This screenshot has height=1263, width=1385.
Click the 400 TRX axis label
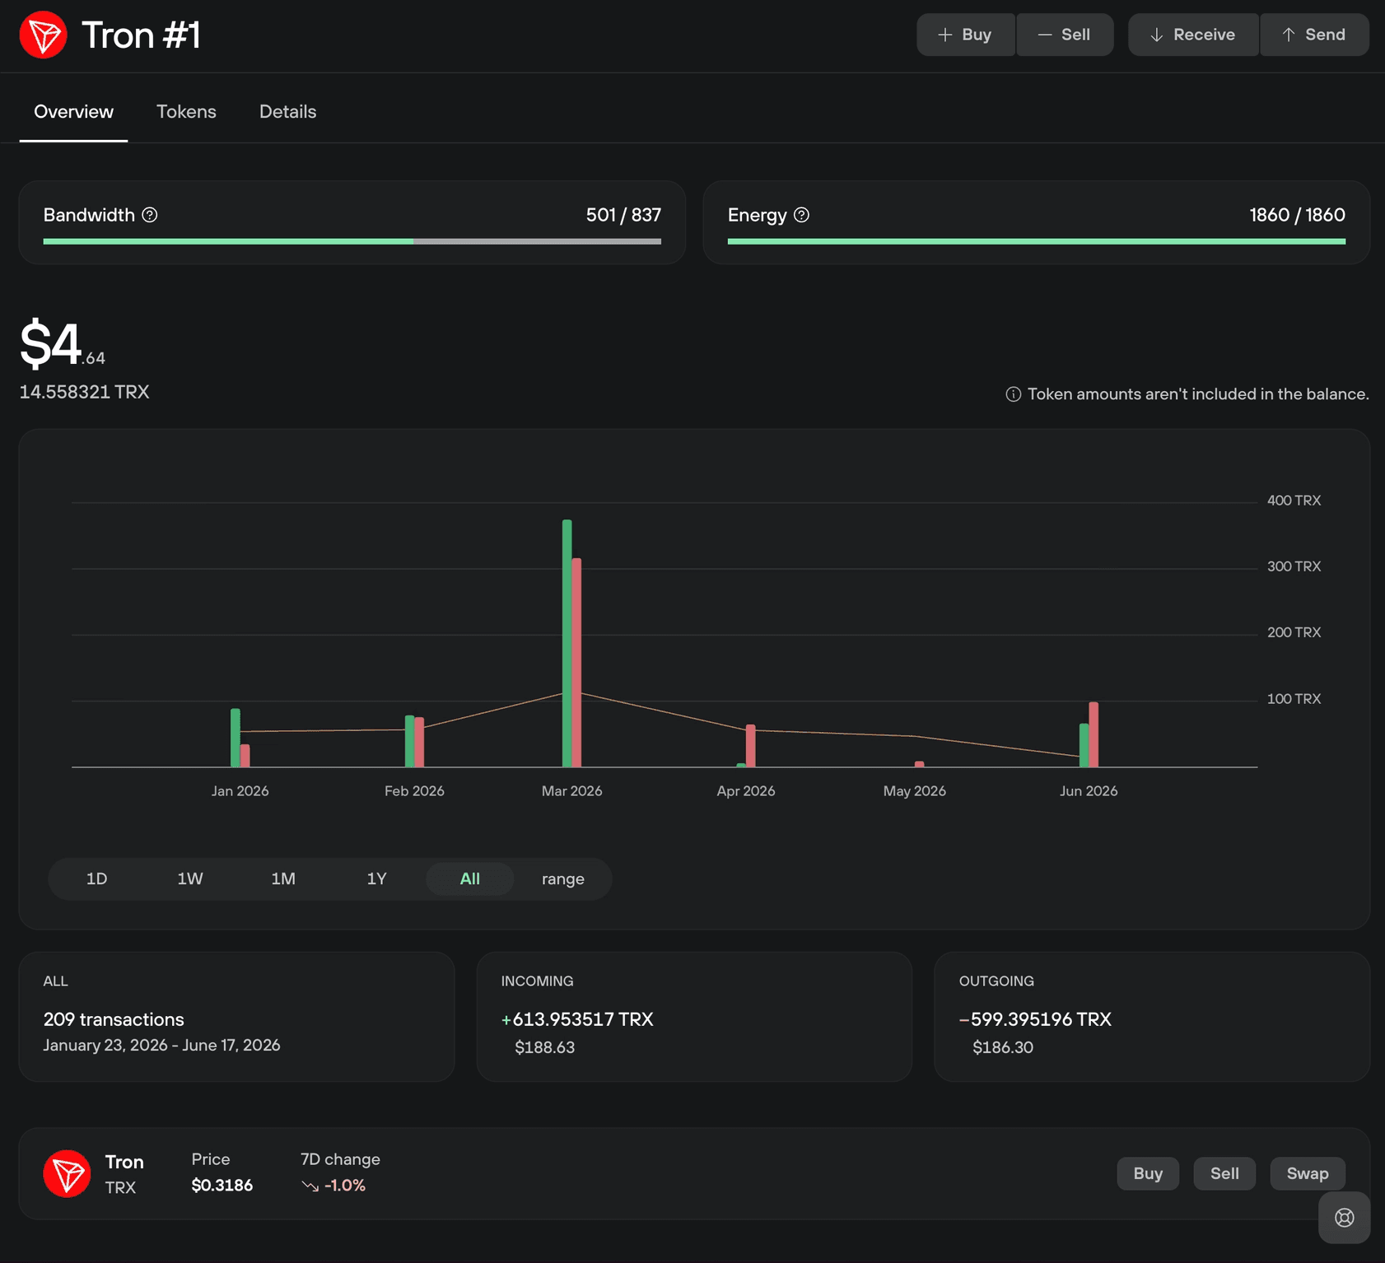click(1294, 501)
